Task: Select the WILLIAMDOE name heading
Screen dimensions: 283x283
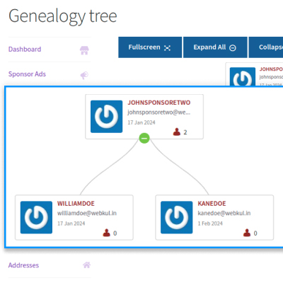Action: (x=76, y=204)
